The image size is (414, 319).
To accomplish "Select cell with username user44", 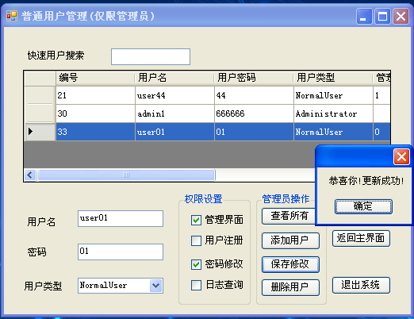I will point(174,95).
